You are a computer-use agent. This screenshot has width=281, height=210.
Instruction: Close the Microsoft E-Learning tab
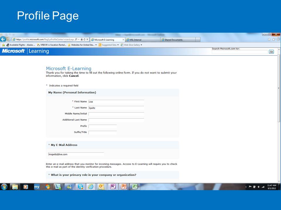click(x=123, y=40)
